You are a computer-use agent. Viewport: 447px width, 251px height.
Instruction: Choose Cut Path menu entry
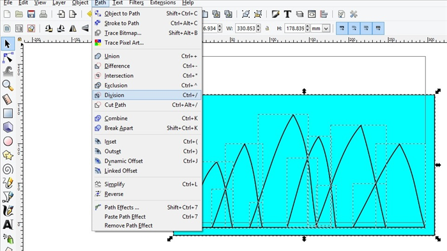tap(147, 105)
